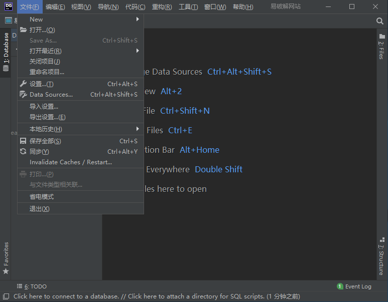The width and height of the screenshot is (388, 302).
Task: Open the 导航(N) menu
Action: pyautogui.click(x=108, y=7)
